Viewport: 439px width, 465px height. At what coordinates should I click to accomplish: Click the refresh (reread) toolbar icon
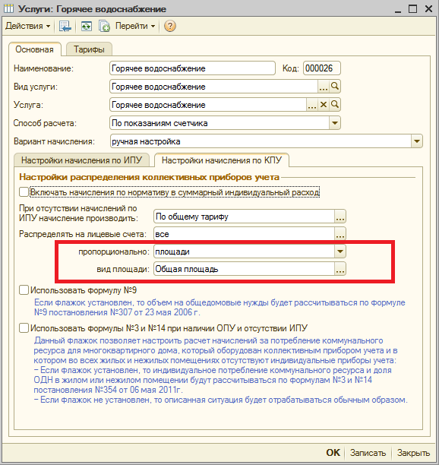click(87, 26)
